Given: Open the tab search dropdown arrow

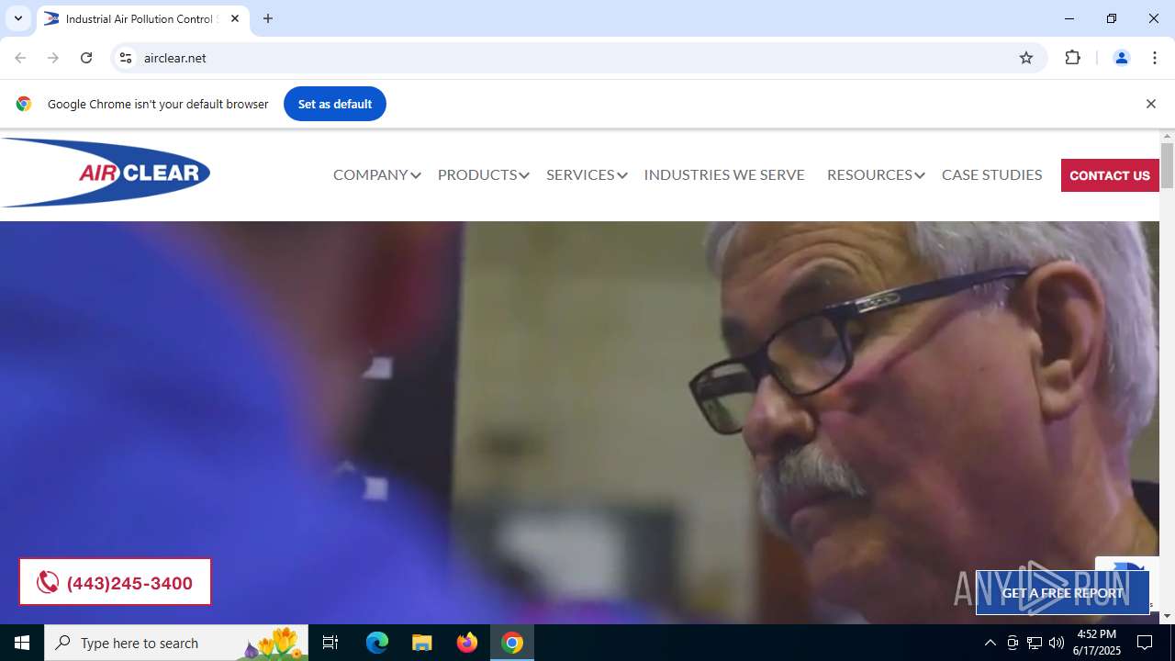Looking at the screenshot, I should click(17, 18).
